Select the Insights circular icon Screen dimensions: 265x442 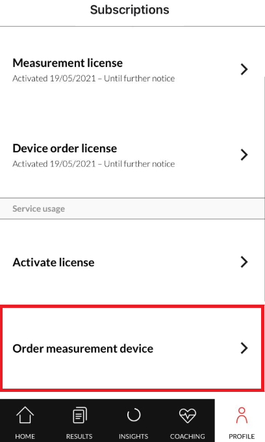[134, 415]
